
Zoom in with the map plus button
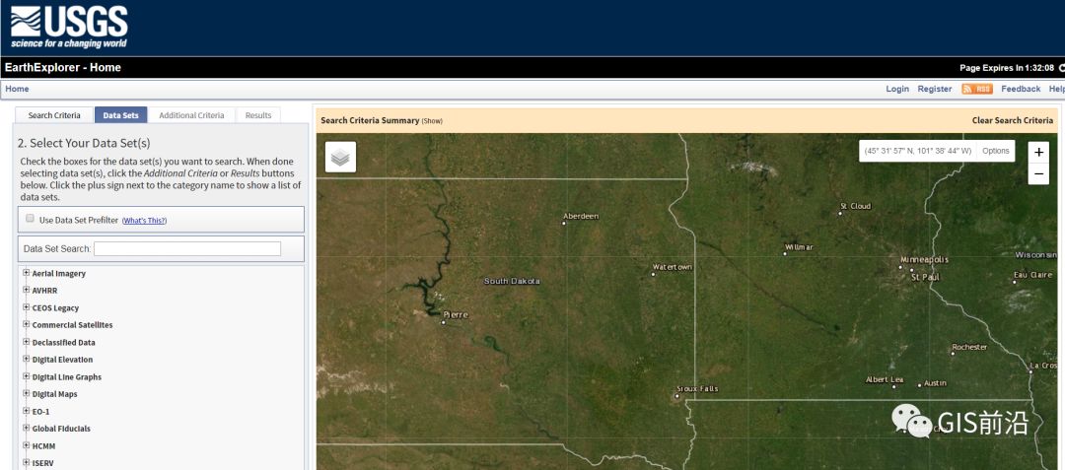coord(1038,152)
